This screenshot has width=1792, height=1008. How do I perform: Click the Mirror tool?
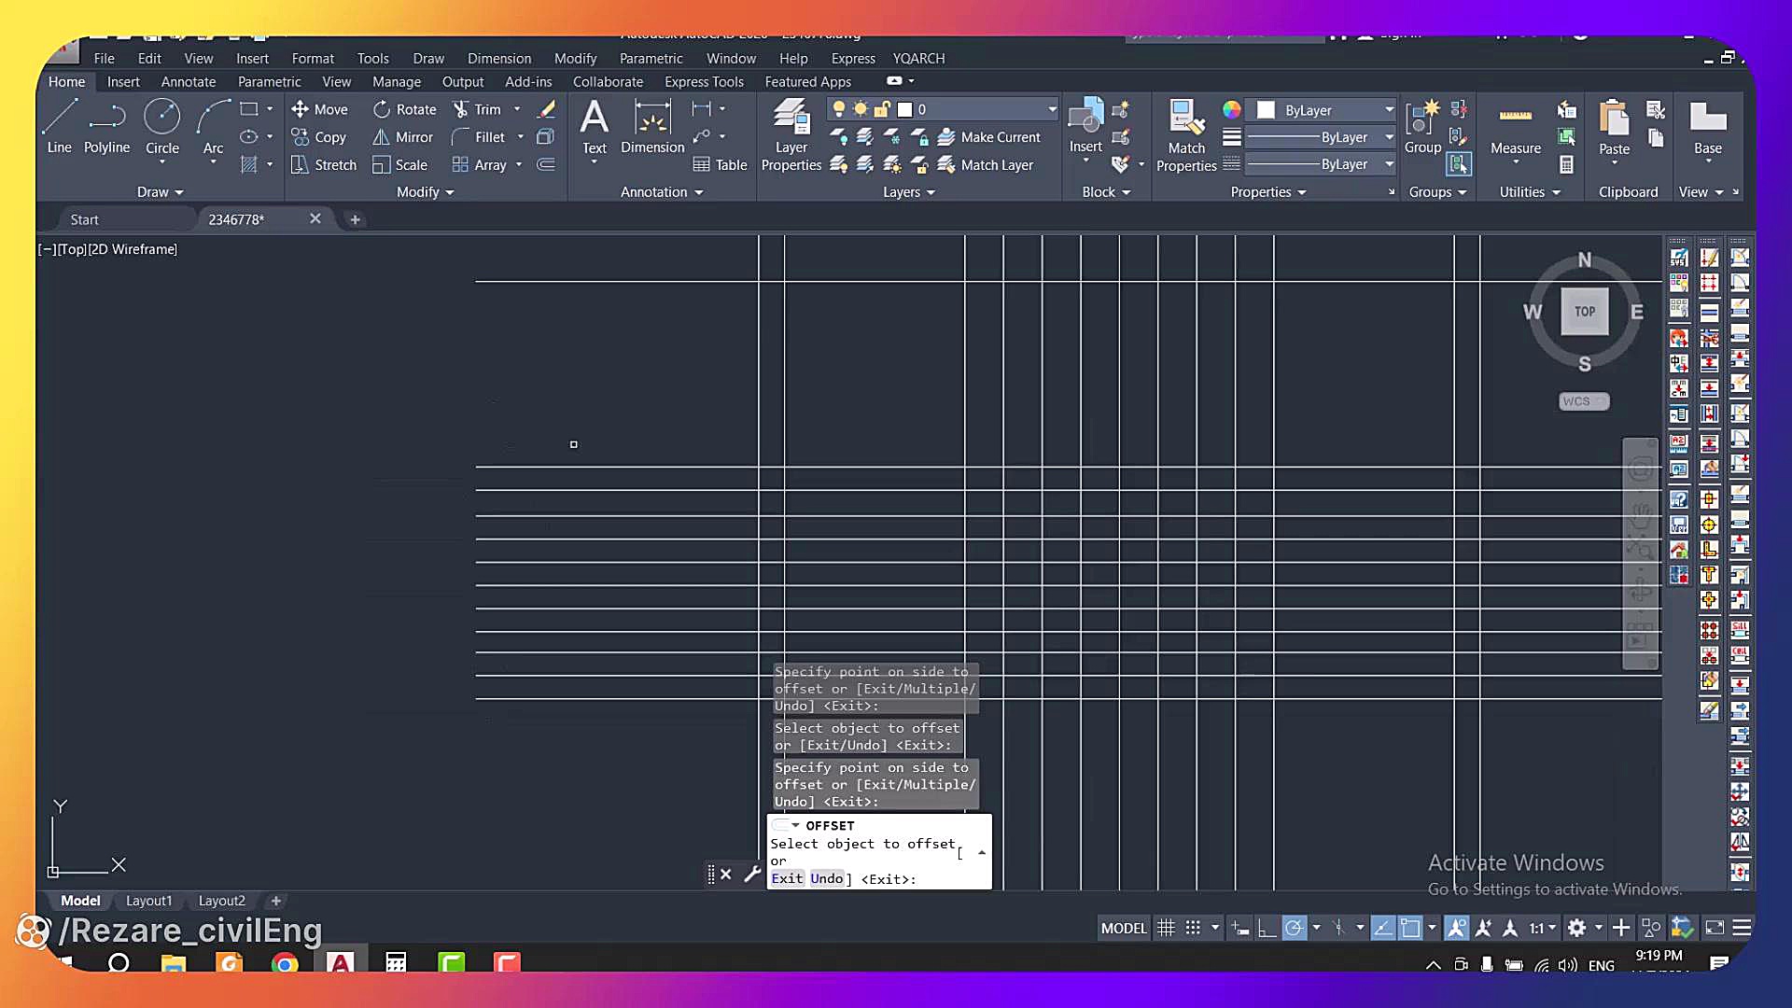pos(403,137)
